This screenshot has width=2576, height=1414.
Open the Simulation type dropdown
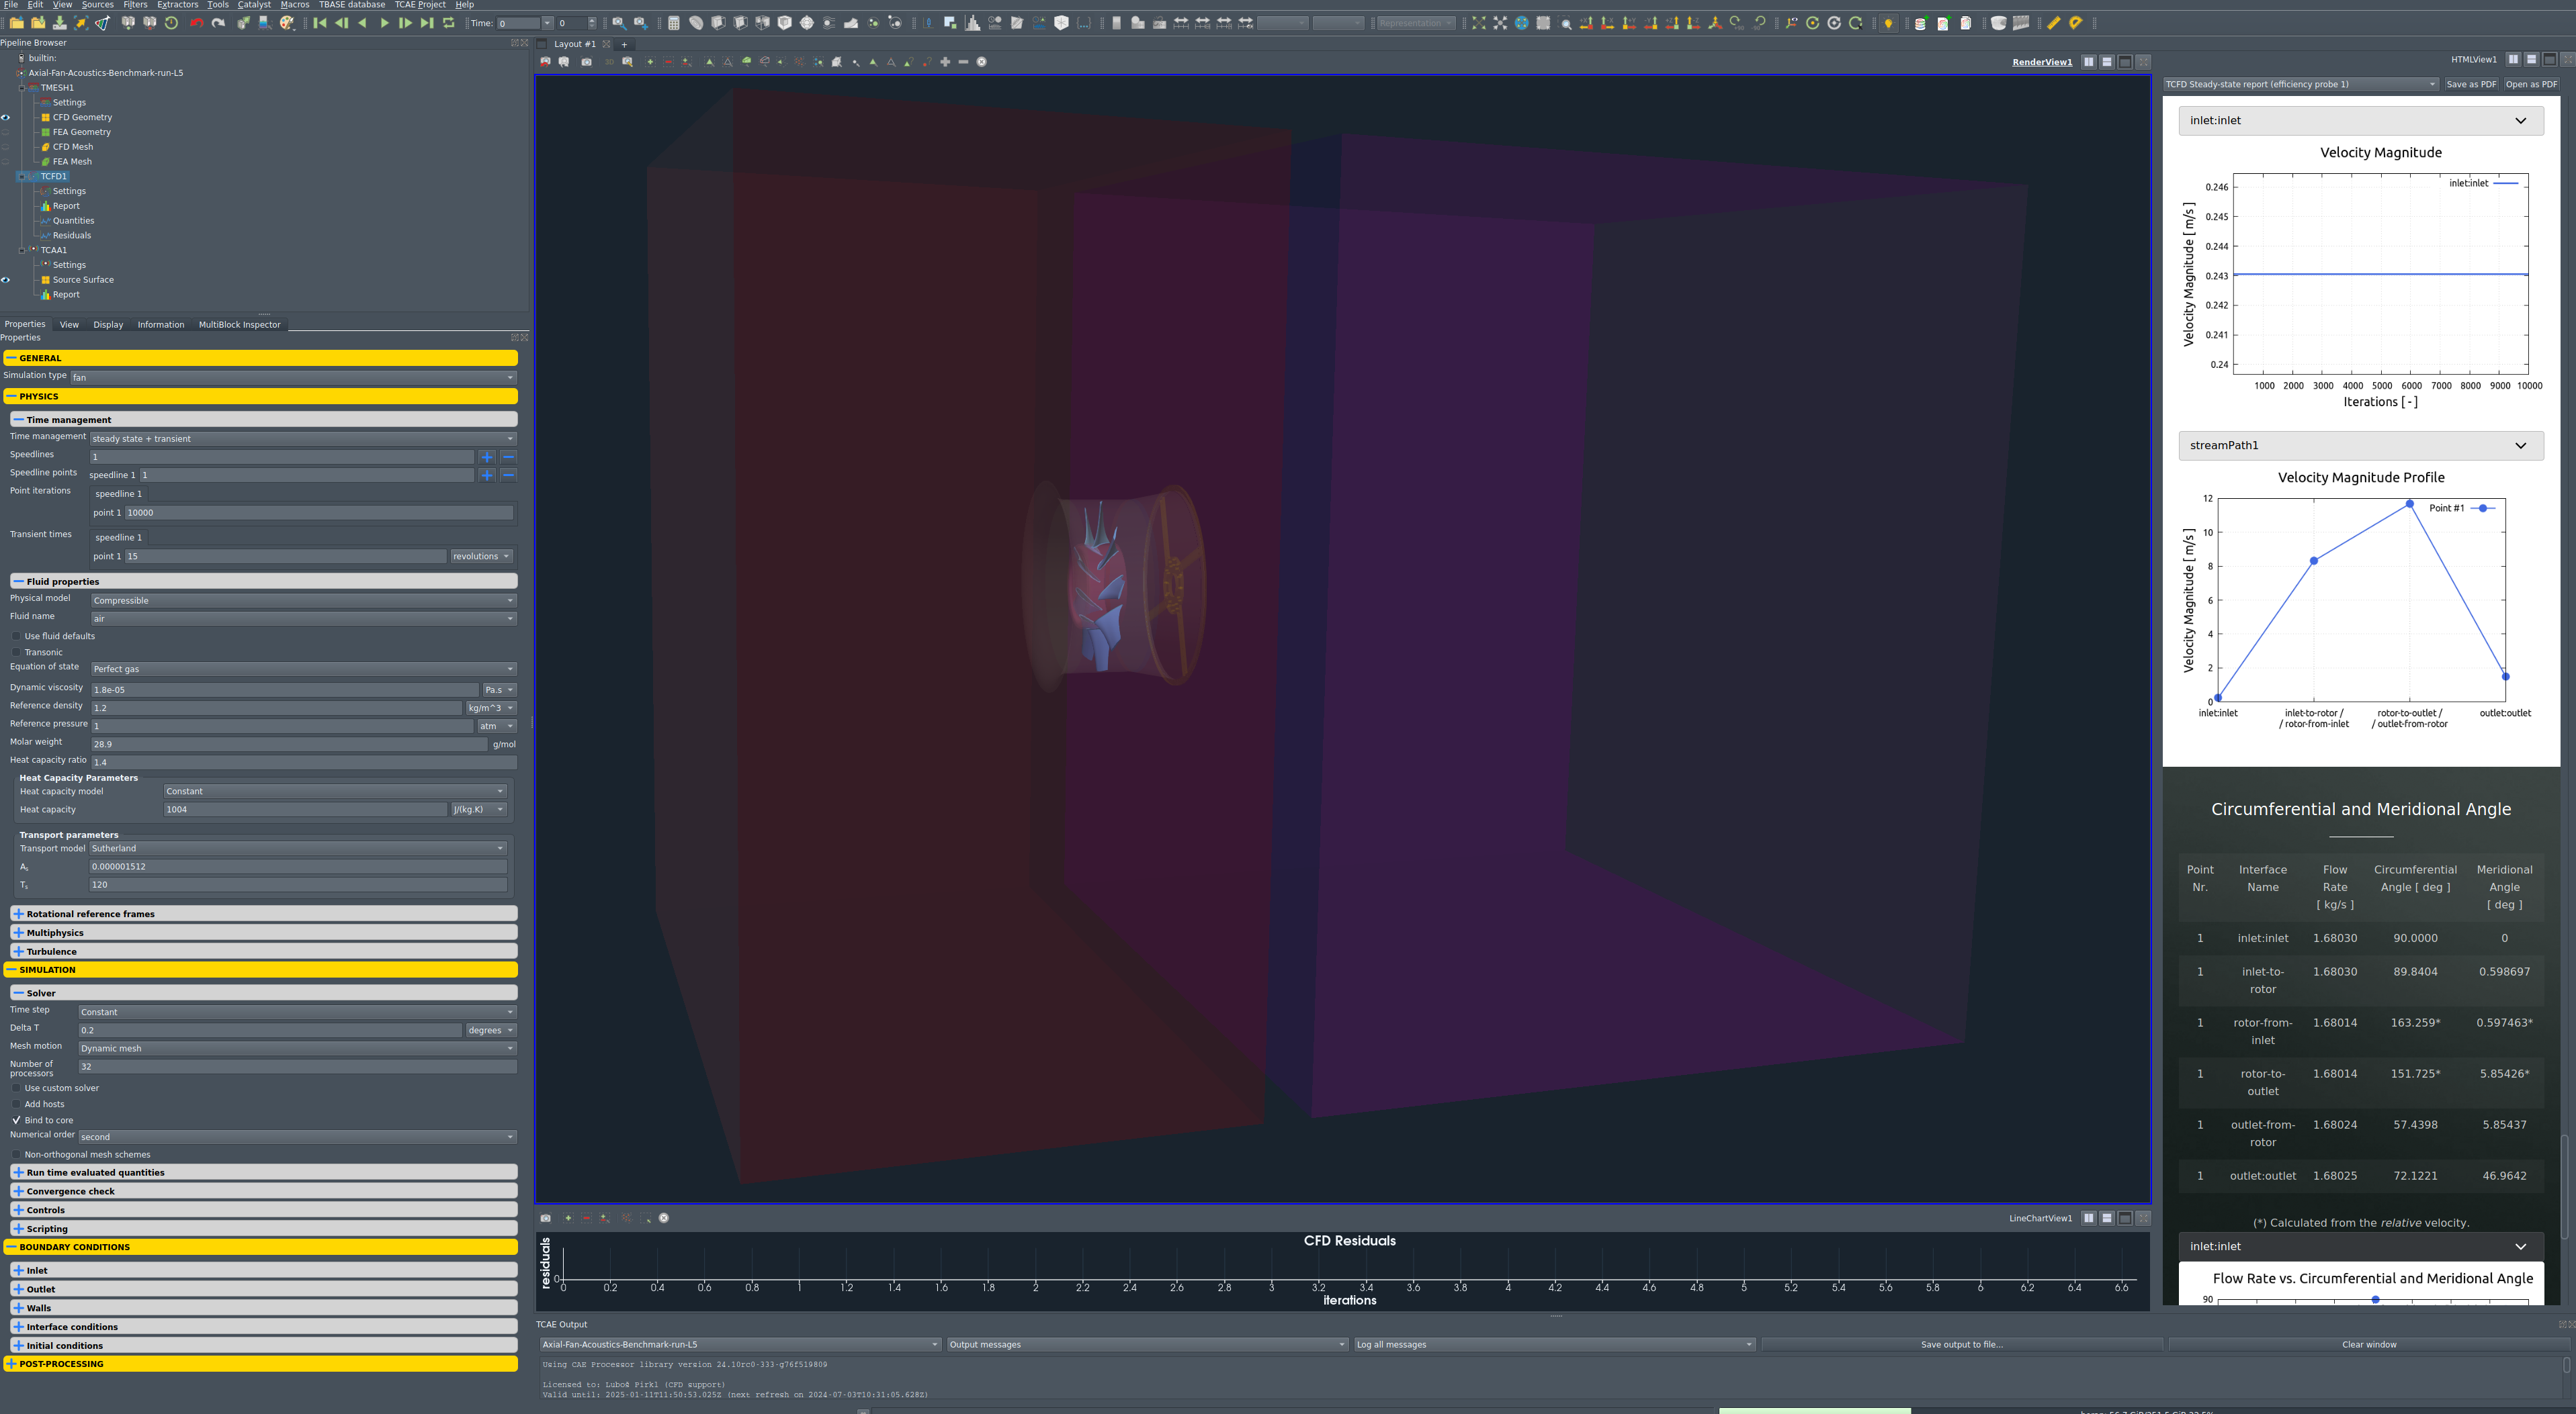[293, 377]
